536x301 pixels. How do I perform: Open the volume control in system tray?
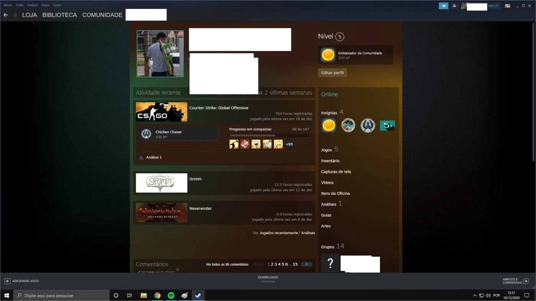click(x=488, y=295)
